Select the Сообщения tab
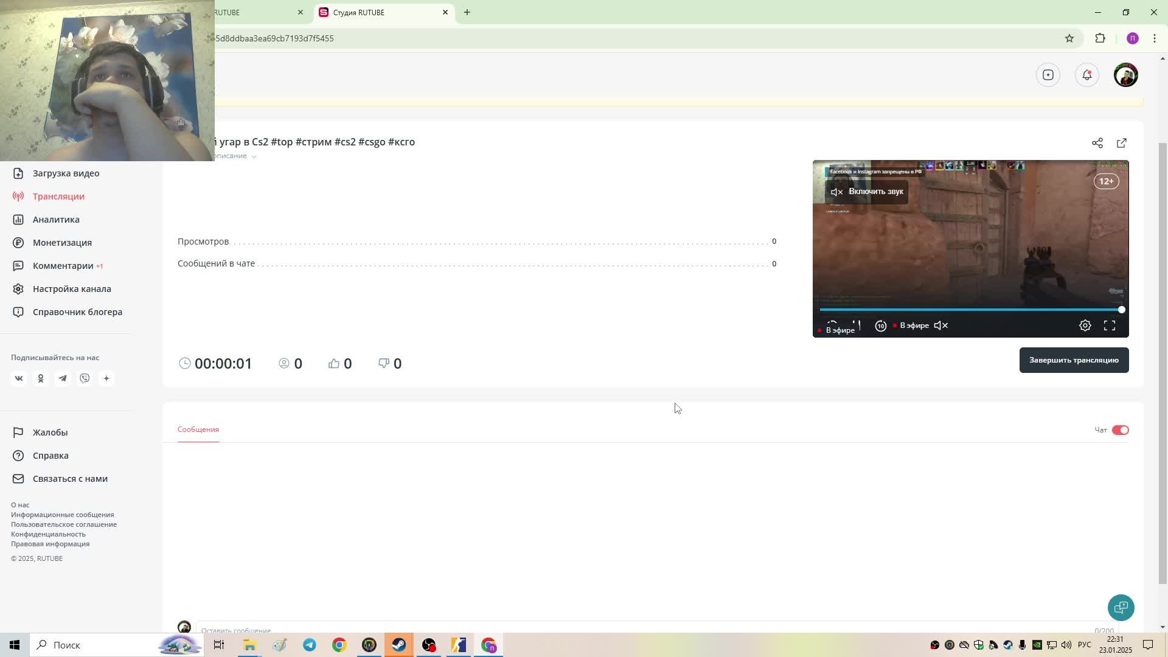 [x=198, y=429]
